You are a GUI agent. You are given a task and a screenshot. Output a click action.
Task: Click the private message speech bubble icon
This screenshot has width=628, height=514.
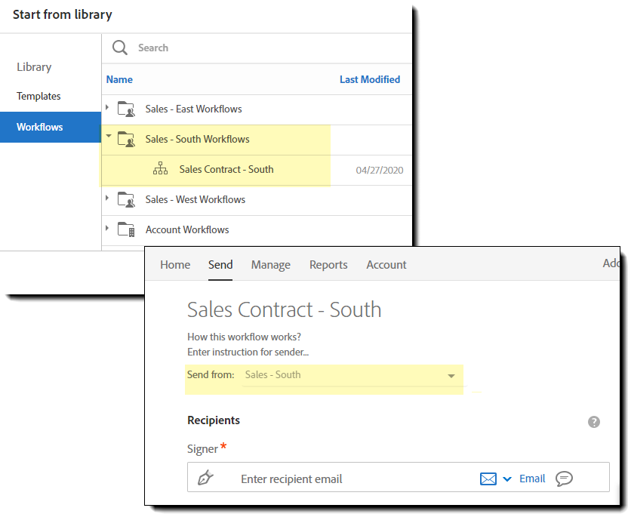tap(564, 479)
